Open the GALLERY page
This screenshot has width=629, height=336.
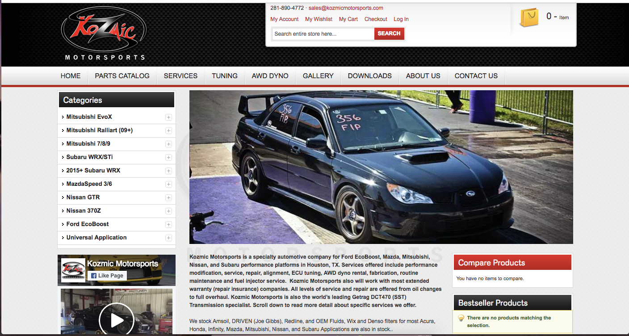[318, 76]
